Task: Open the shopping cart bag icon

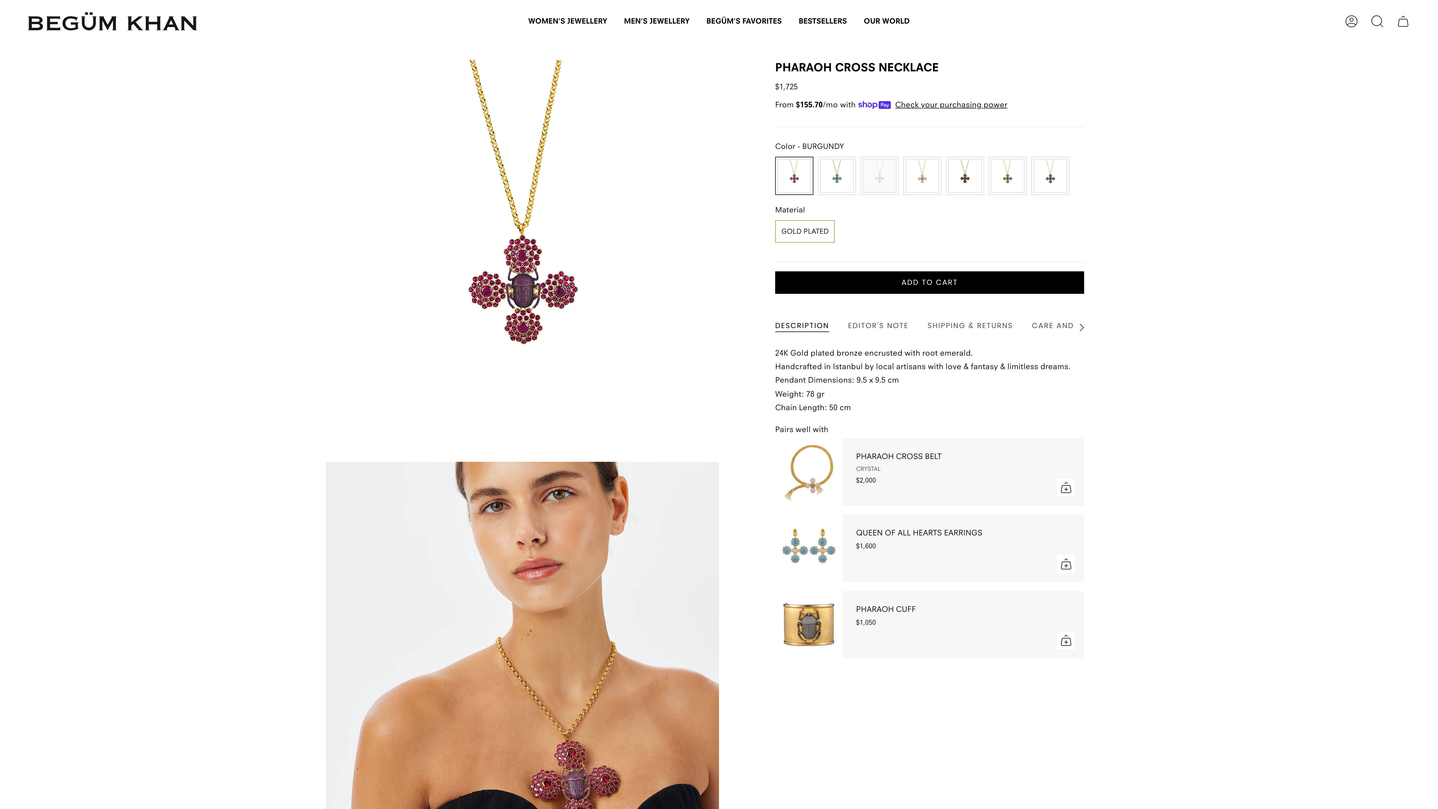Action: pos(1403,21)
